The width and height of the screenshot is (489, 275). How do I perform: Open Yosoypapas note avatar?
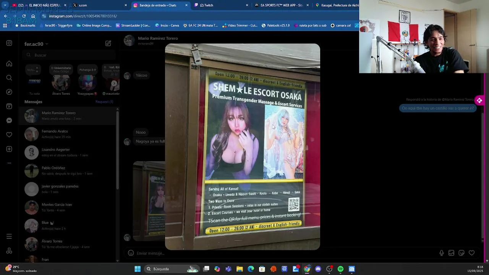coord(87,83)
